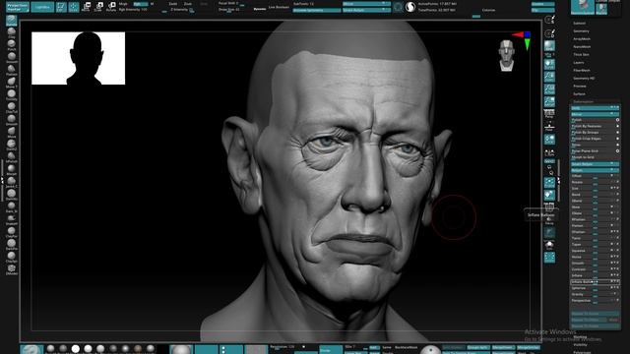Expand the NanoMesh subpalette
This screenshot has height=354, width=630.
pyautogui.click(x=582, y=47)
